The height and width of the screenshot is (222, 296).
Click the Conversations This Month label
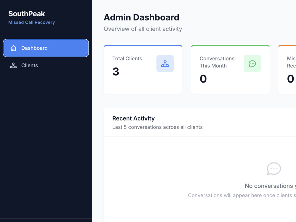tap(217, 62)
